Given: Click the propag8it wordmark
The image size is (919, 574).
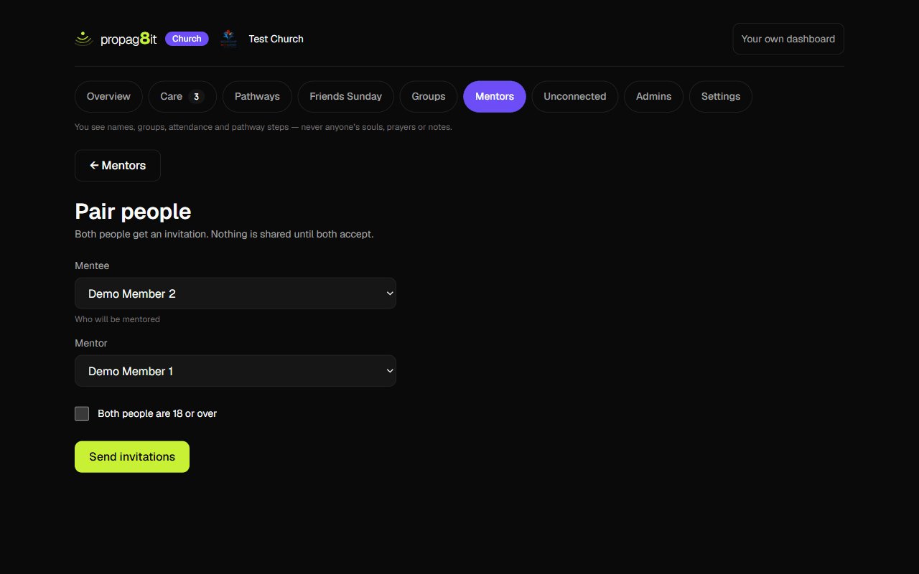Looking at the screenshot, I should pos(129,39).
